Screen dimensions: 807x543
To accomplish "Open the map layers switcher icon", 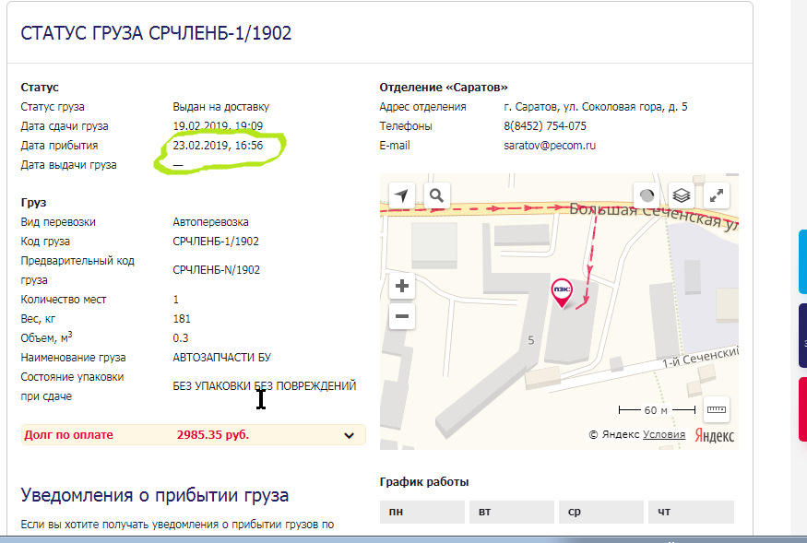I will coord(680,195).
